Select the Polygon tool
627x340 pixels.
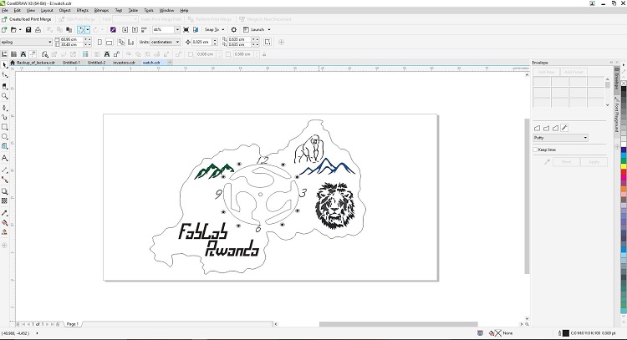(x=4, y=146)
